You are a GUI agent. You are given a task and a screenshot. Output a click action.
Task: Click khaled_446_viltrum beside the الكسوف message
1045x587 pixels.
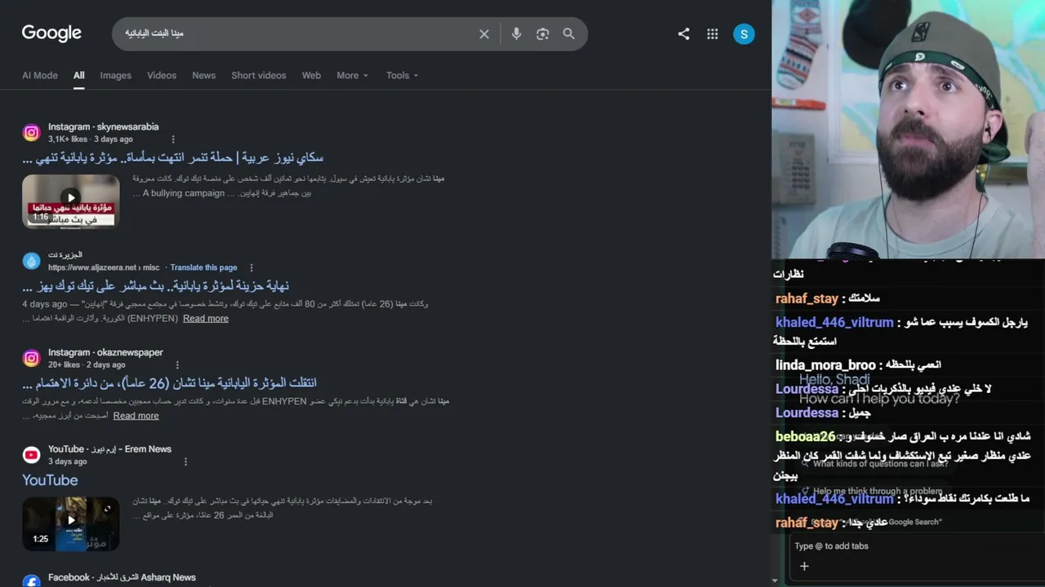pos(834,323)
